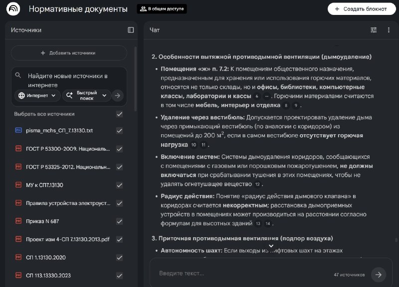Uncheck the pisma_mchs_СП_7.13130.txt source

tap(119, 131)
